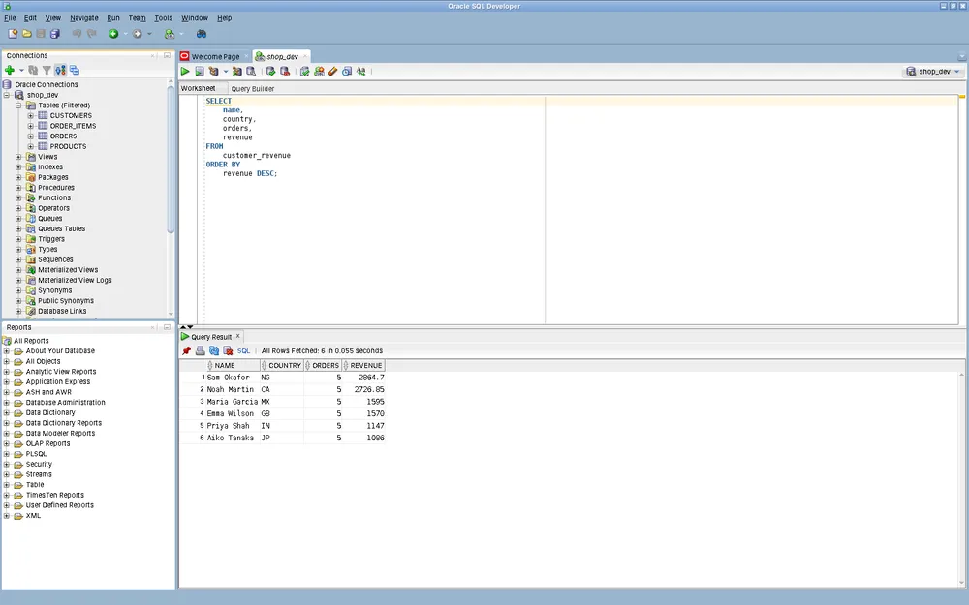This screenshot has width=969, height=605.
Task: Click the Connections panel vertical scrollbar
Action: (171, 159)
